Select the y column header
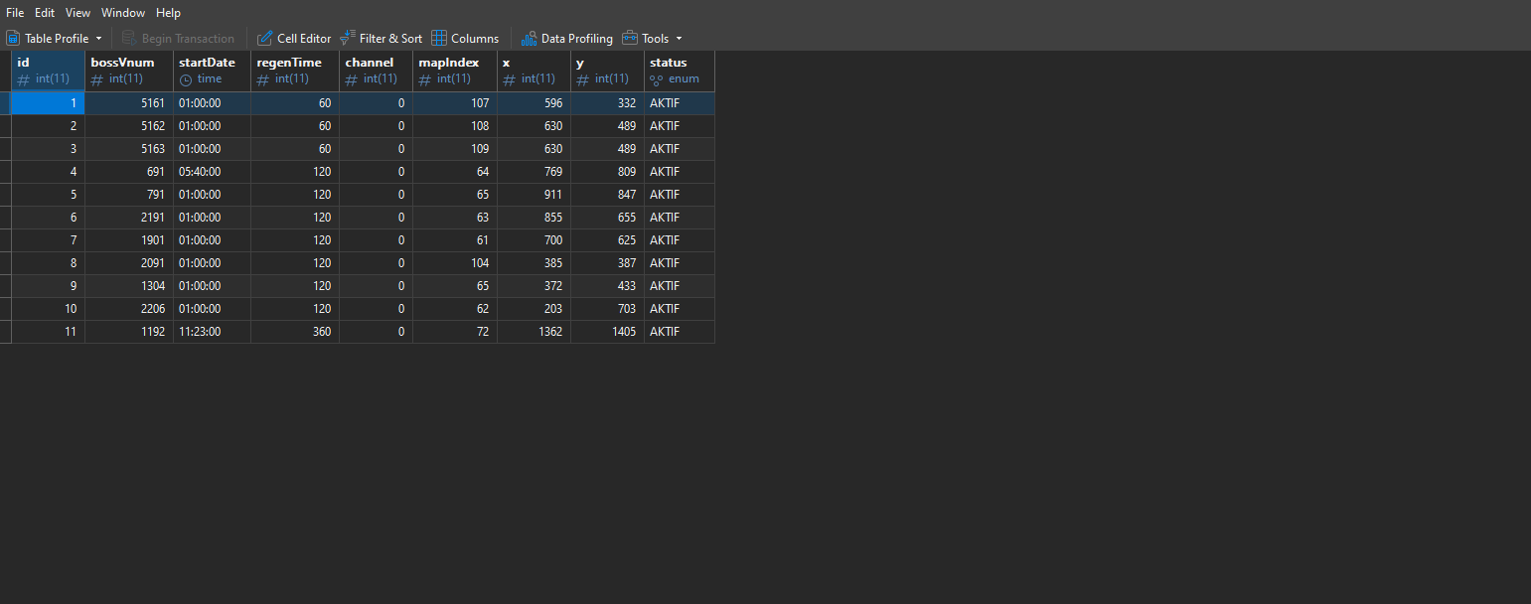Screen dimensions: 1531x604 (607, 71)
